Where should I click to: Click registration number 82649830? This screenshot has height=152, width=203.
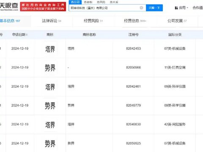coord(133,124)
